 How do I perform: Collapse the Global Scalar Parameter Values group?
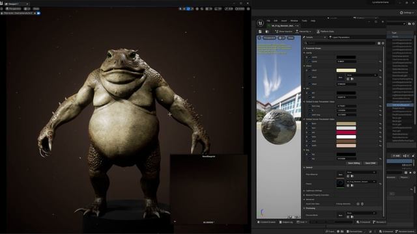304,101
